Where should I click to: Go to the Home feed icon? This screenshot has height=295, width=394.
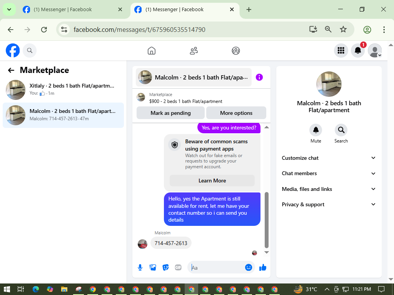[x=152, y=51]
